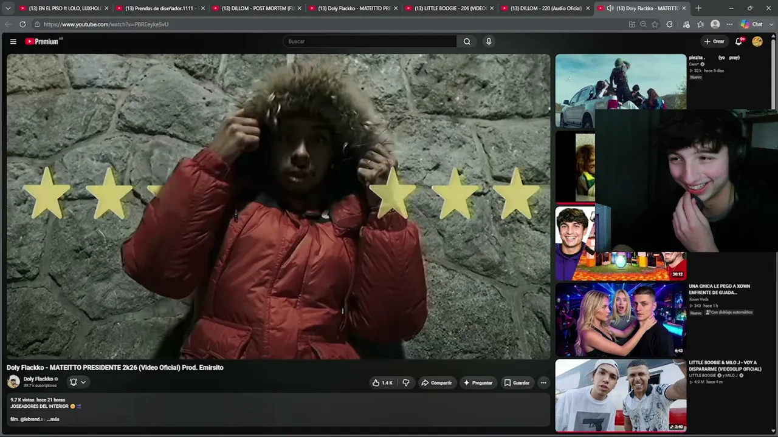Open the Xown Vods recommended thumbnail
778x437 pixels.
tap(621, 320)
